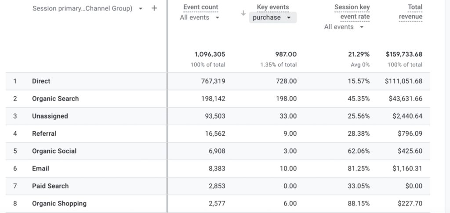
Task: Select the Email channel row
Action: 40,169
